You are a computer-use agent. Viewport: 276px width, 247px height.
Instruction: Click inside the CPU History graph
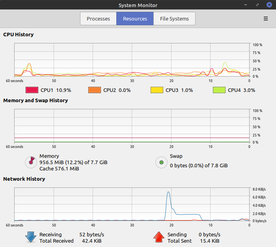pos(132,60)
